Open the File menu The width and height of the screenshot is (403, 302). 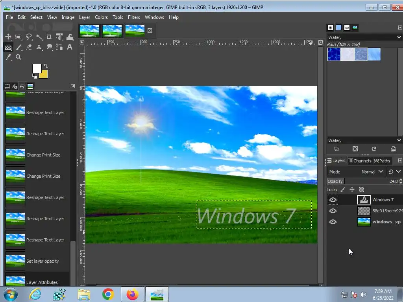pos(9,17)
